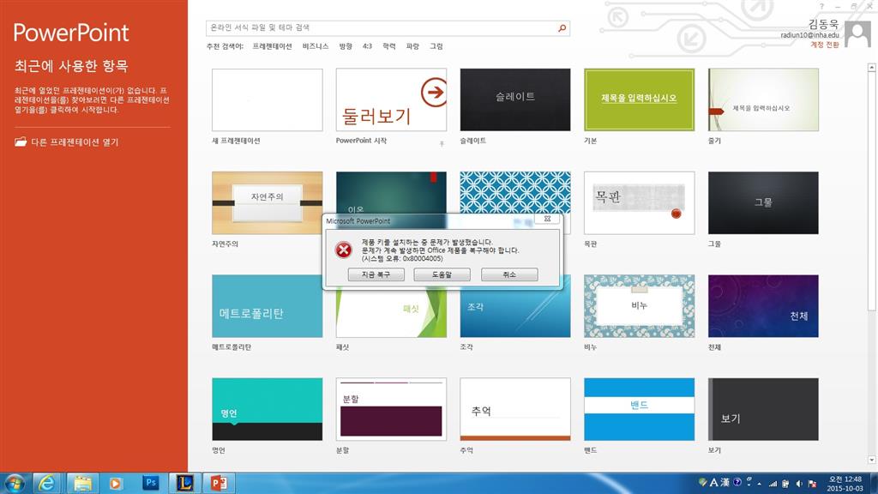878x494 pixels.
Task: Open Windows Media Player from the taskbar
Action: coord(116,483)
